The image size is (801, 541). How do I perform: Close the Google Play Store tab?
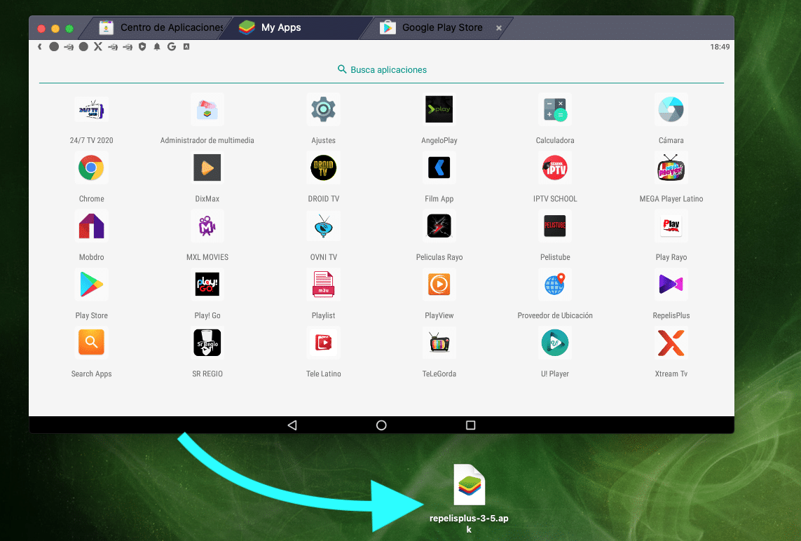point(499,28)
